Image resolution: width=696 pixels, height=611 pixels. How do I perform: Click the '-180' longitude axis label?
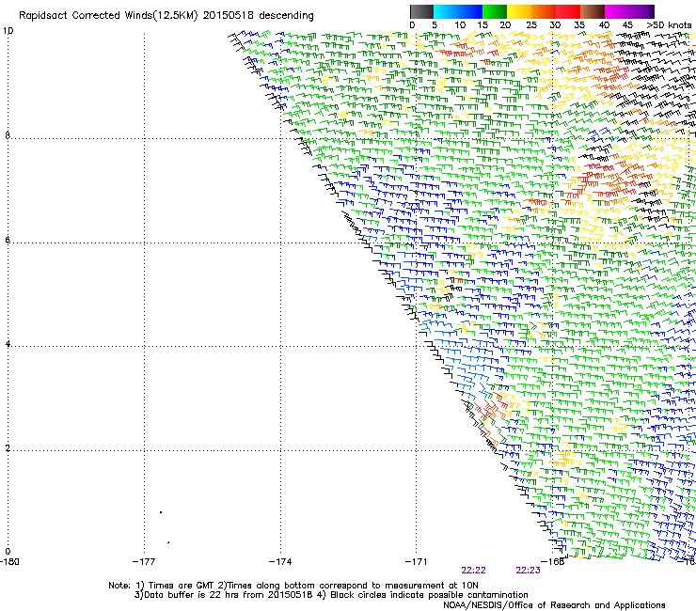9,562
